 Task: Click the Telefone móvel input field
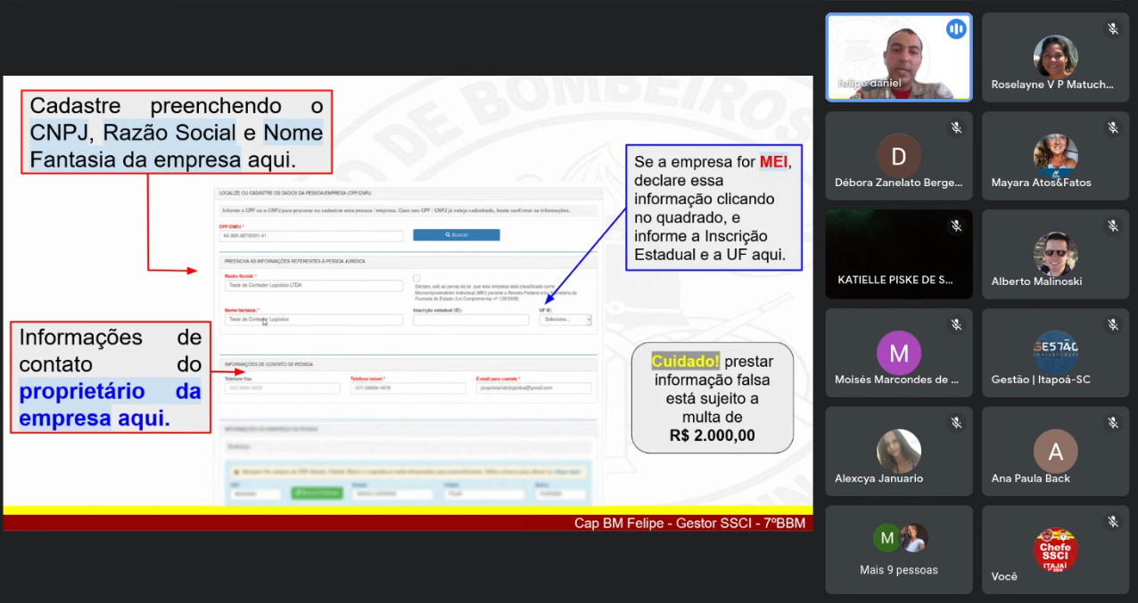[x=408, y=388]
